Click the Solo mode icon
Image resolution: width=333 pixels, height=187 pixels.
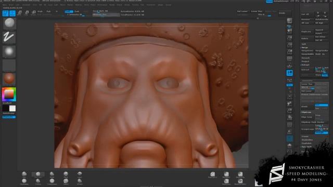click(x=290, y=145)
